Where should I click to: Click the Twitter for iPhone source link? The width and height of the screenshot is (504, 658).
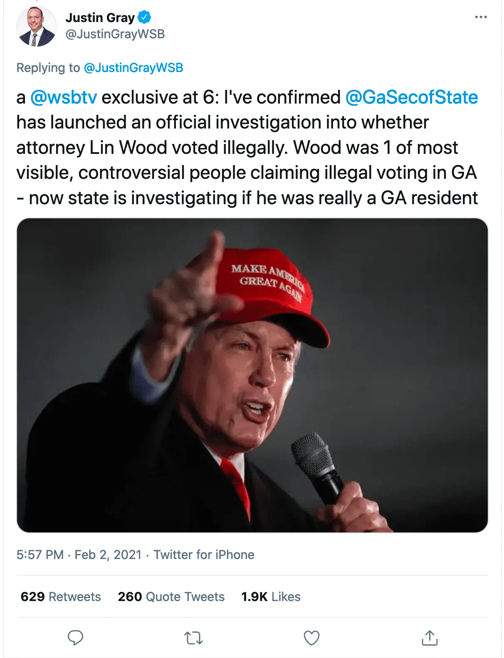tap(204, 554)
